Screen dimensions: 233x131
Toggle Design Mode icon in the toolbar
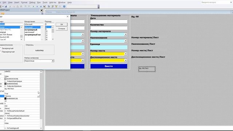click(44, 7)
